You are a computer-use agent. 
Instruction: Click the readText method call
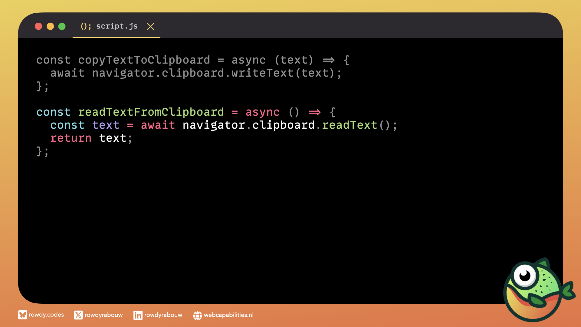tap(350, 125)
